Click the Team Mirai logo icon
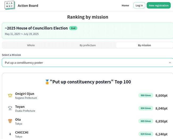Screen dimensions: 173x139 [x=10, y=5]
